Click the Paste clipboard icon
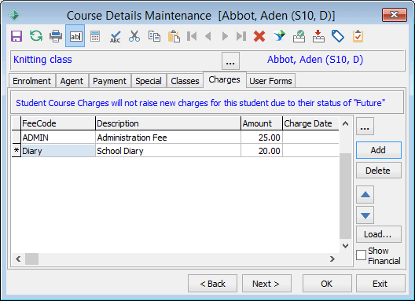Image resolution: width=415 pixels, height=301 pixels. (x=174, y=36)
